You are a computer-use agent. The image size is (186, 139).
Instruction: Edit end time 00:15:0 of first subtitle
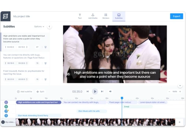click(x=22, y=47)
